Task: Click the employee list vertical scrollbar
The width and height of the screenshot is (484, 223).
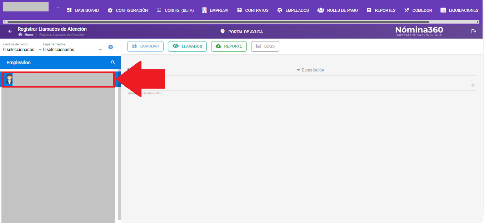Action: pos(119,145)
